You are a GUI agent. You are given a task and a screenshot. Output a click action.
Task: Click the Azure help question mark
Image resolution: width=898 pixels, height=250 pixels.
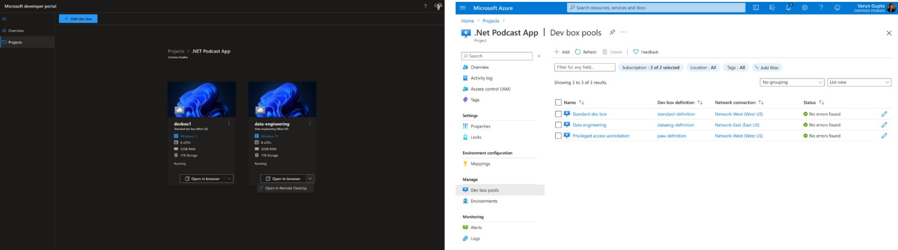[x=821, y=8]
